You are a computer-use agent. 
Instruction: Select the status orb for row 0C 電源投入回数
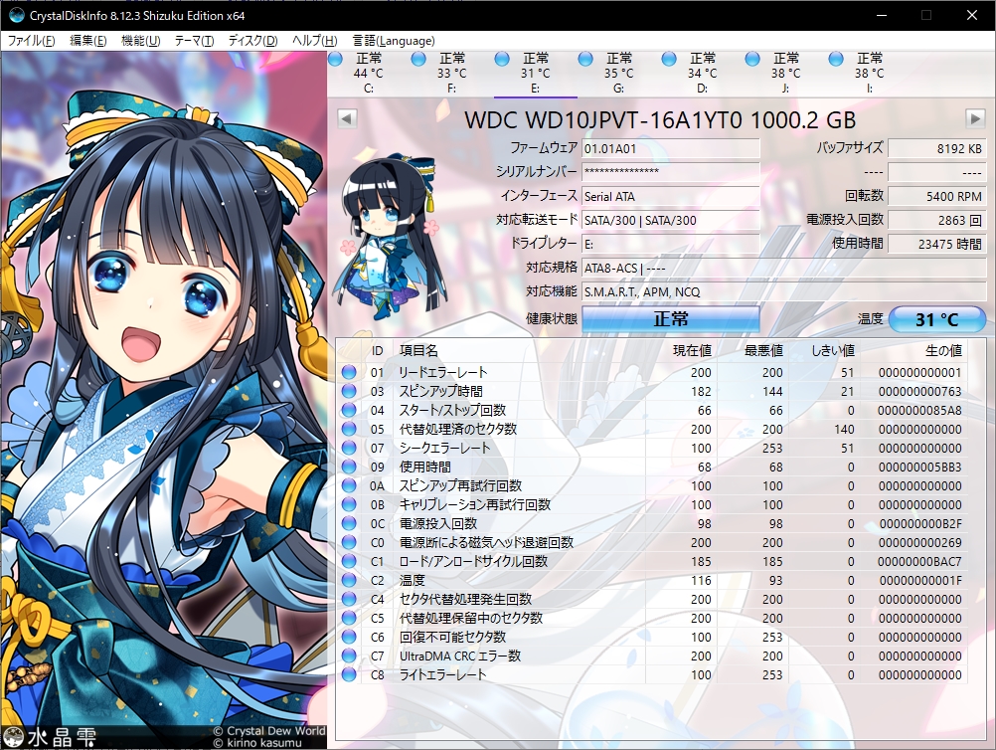point(349,524)
